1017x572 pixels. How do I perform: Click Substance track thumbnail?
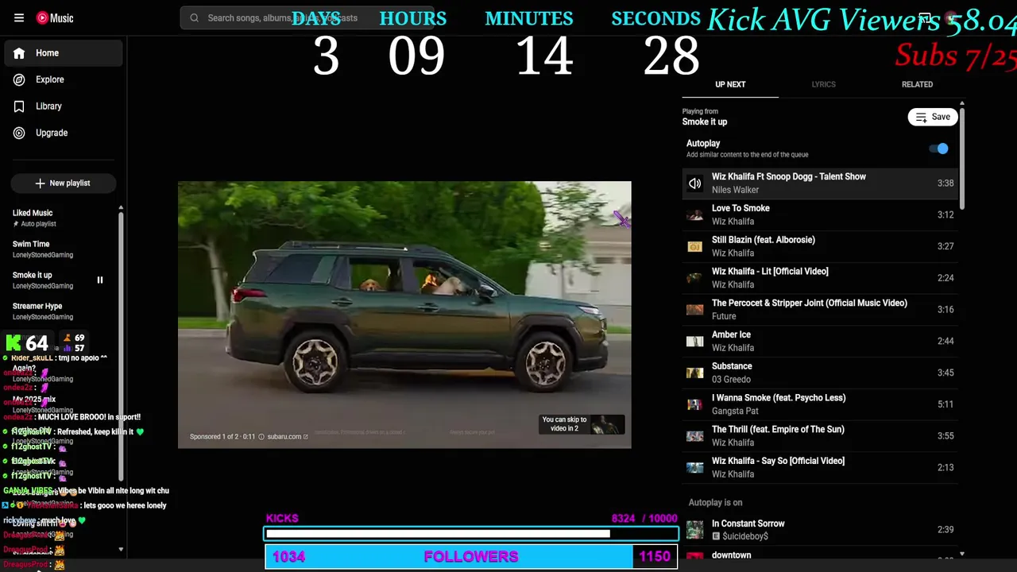coord(695,373)
